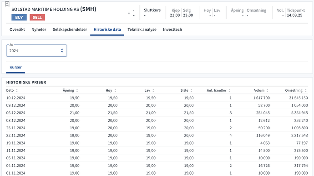
Task: Select the Investtech tab
Action: coord(172,29)
